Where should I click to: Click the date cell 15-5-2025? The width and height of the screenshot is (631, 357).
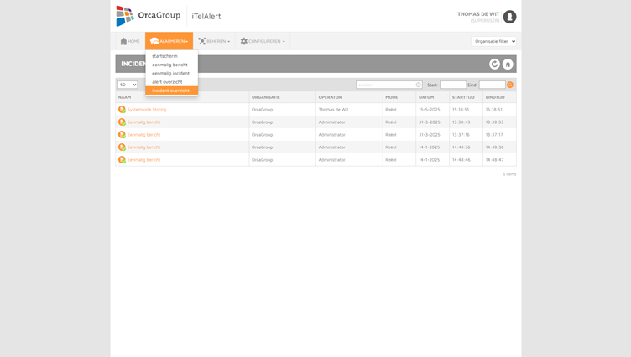[x=430, y=109]
